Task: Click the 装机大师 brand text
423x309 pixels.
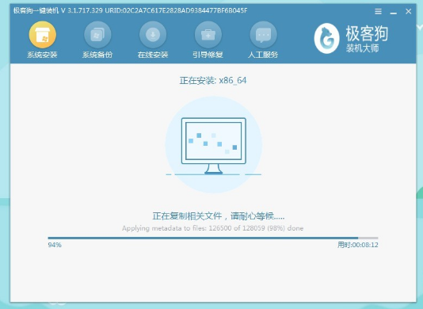Action: (x=362, y=48)
